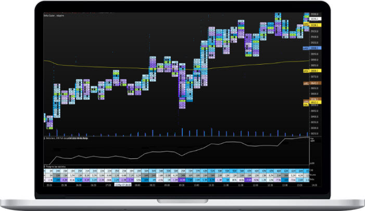This screenshot has height=211, width=365.
Task: Click the 39300.0 tick on price axis
Action: coord(314,15)
